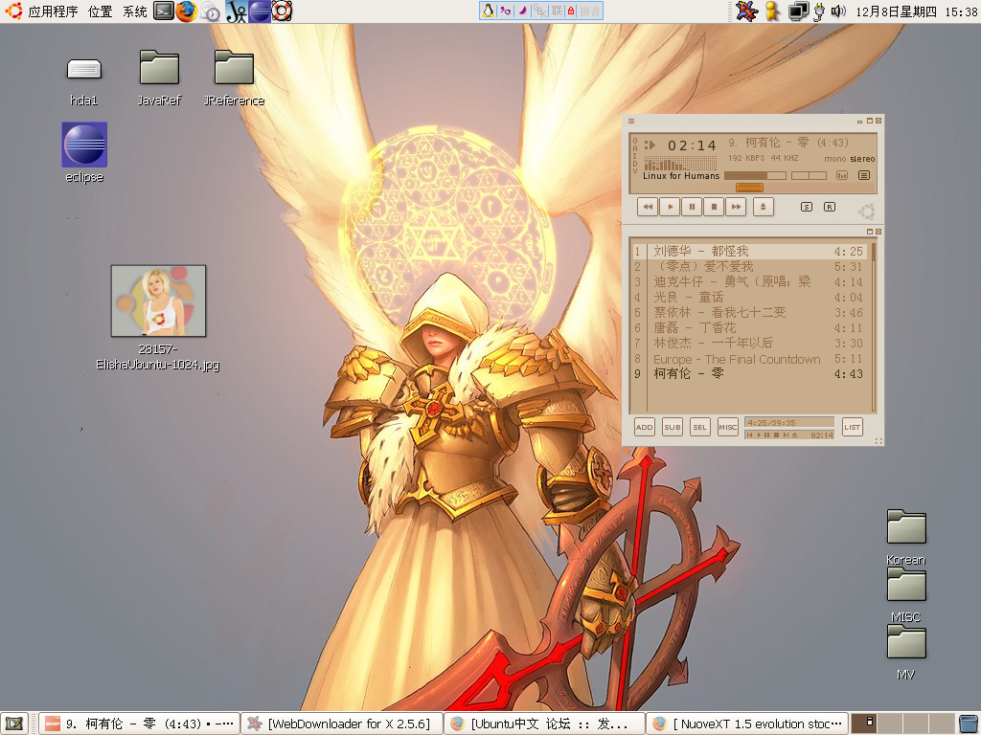Select the MISC folder on desktop
Screen dimensions: 981x735
click(x=906, y=585)
